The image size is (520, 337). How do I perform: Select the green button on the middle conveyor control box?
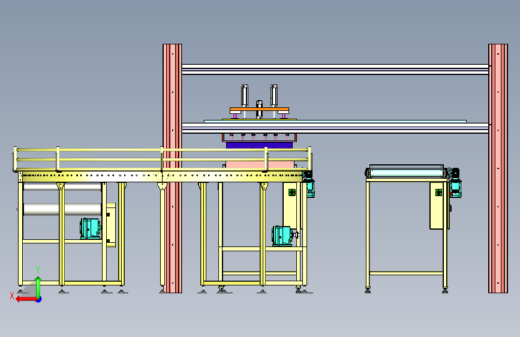pyautogui.click(x=292, y=192)
